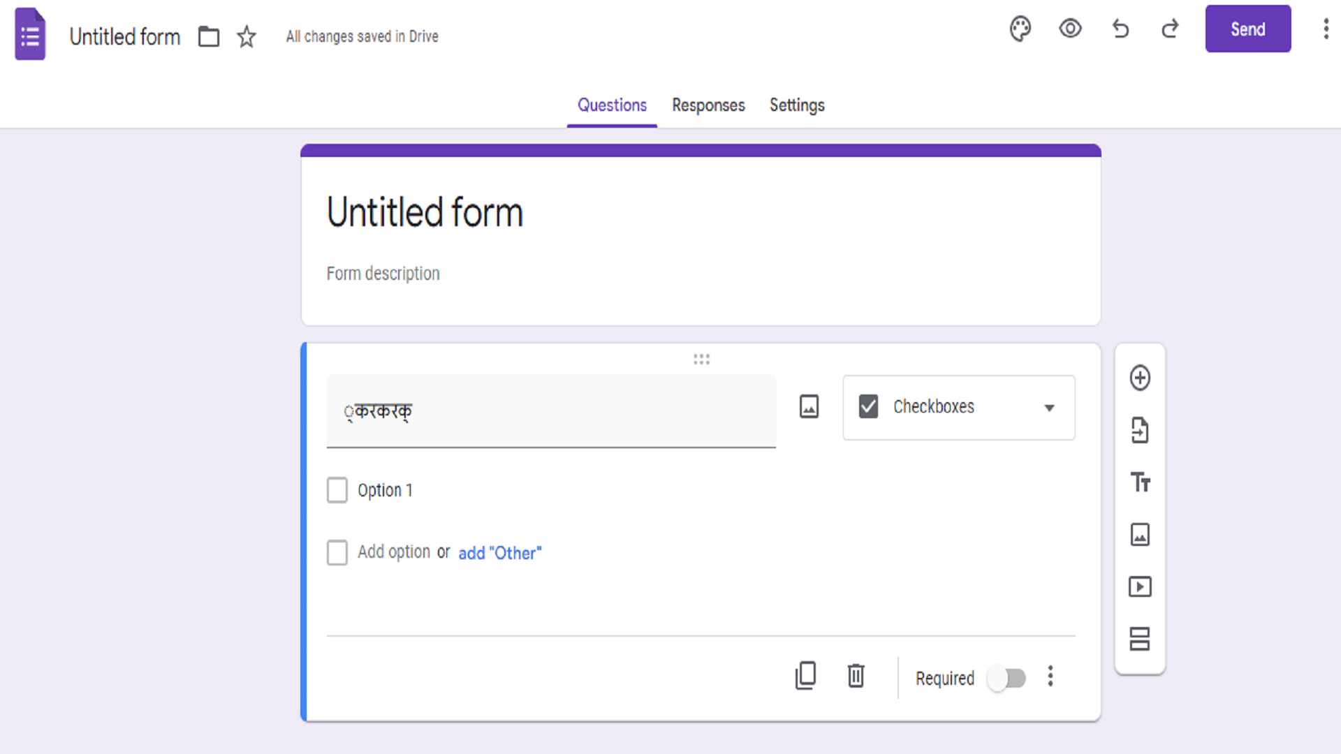The image size is (1341, 754).
Task: Click add "Other" option link
Action: (499, 553)
